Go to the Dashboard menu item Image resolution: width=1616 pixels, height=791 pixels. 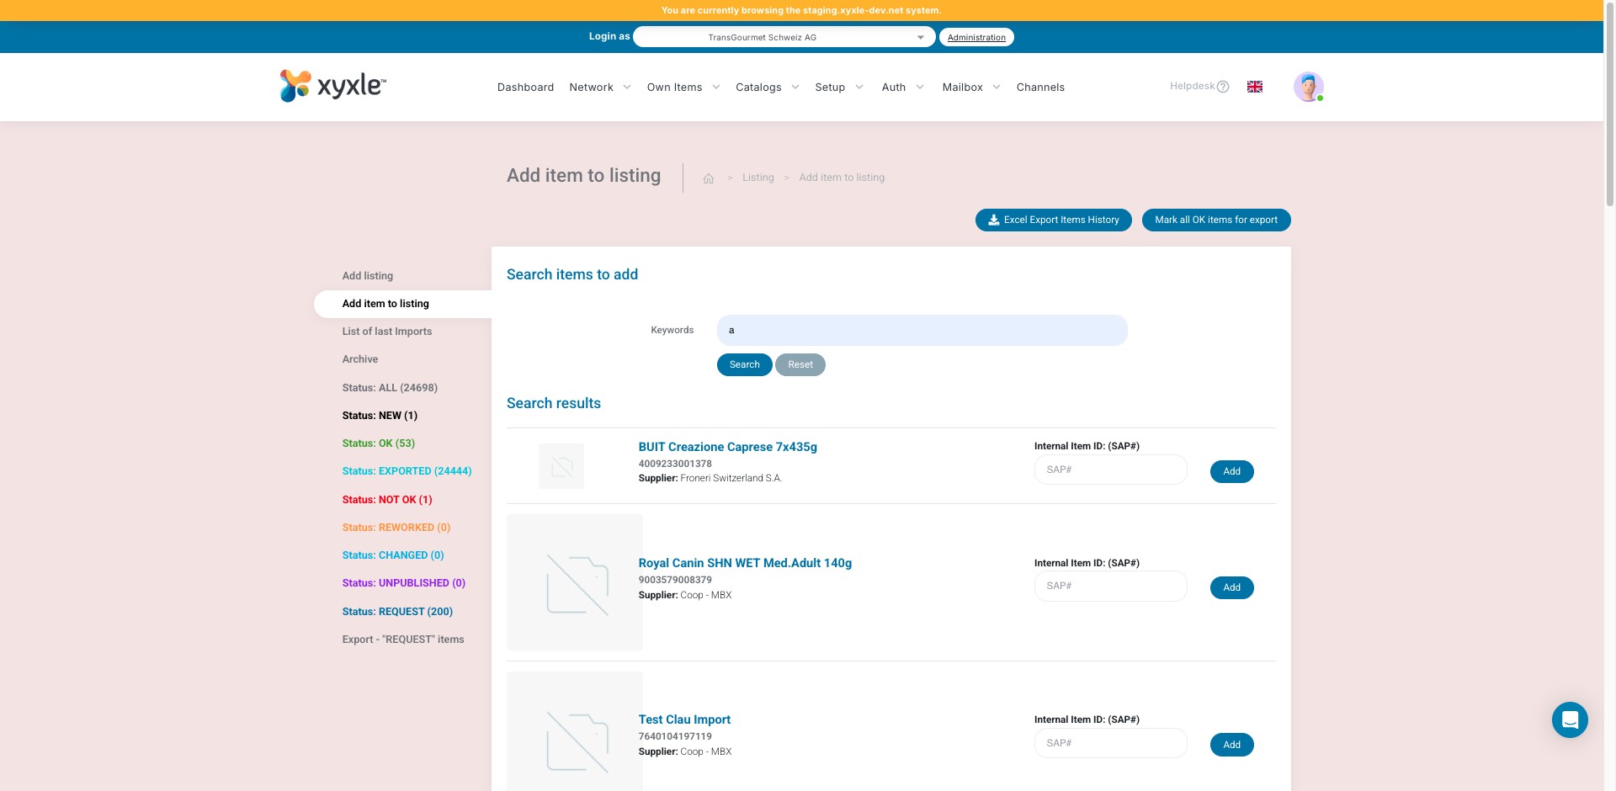pos(525,88)
